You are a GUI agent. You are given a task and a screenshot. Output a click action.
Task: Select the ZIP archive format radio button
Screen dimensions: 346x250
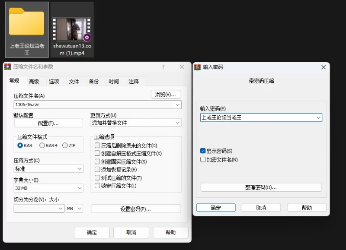pyautogui.click(x=65, y=146)
